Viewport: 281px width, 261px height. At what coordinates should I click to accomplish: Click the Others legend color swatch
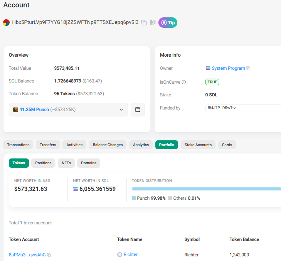coord(170,198)
